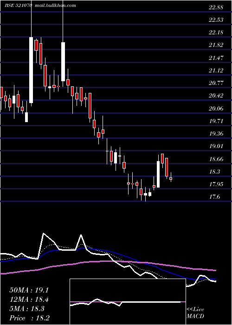Image resolution: width=232 pixels, height=325 pixels.
Task: Click the 21.82 price axis label
Action: (x=216, y=45)
